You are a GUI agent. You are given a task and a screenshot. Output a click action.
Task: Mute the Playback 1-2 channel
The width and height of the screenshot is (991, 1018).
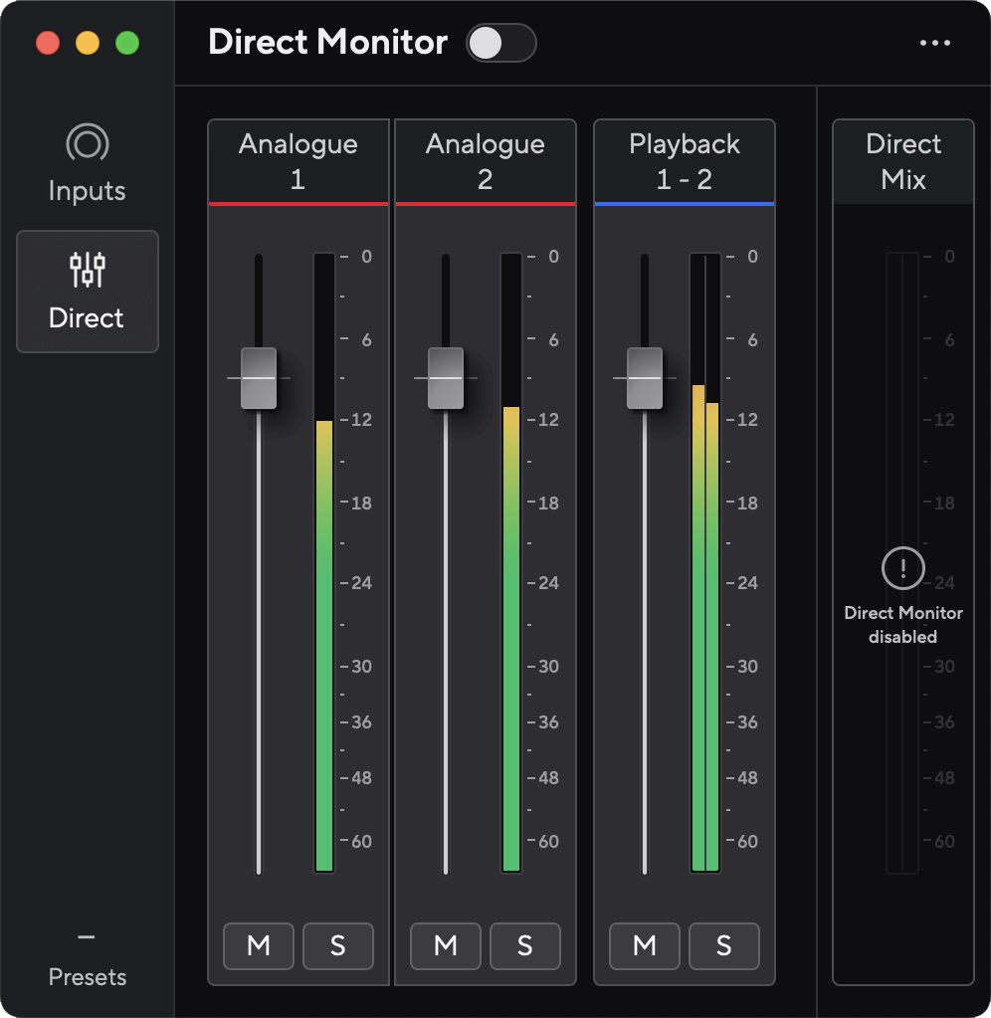[x=645, y=946]
